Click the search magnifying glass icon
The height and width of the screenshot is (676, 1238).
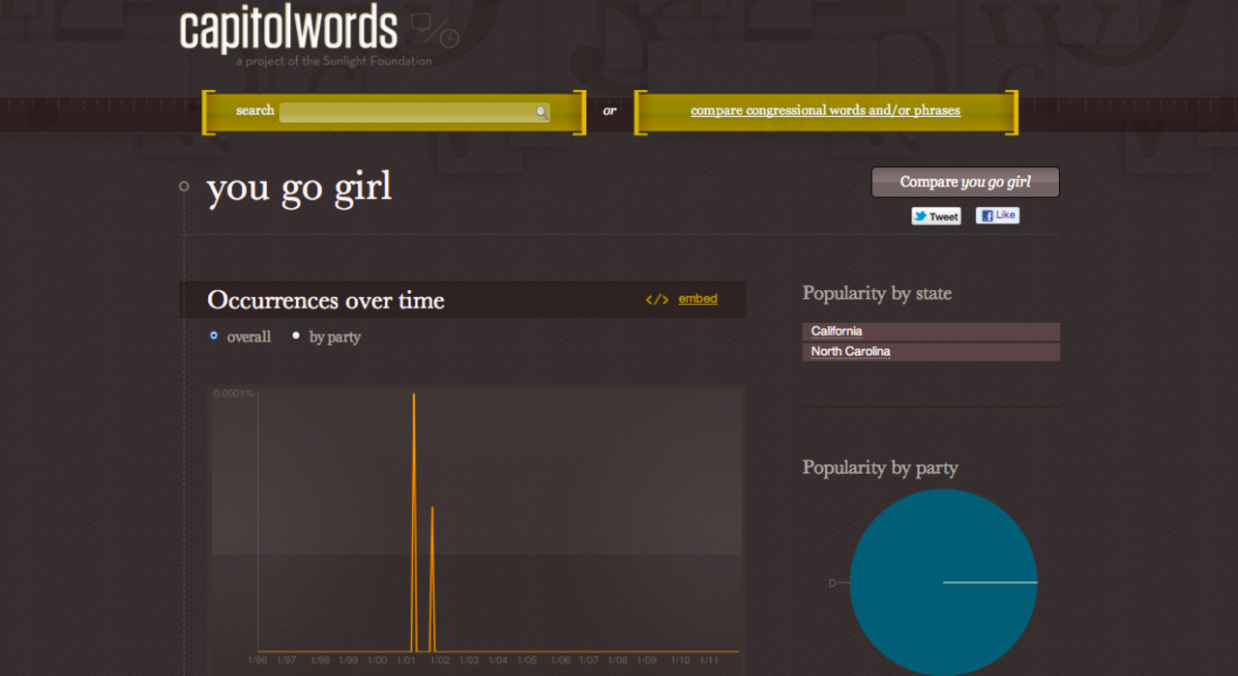pyautogui.click(x=542, y=112)
